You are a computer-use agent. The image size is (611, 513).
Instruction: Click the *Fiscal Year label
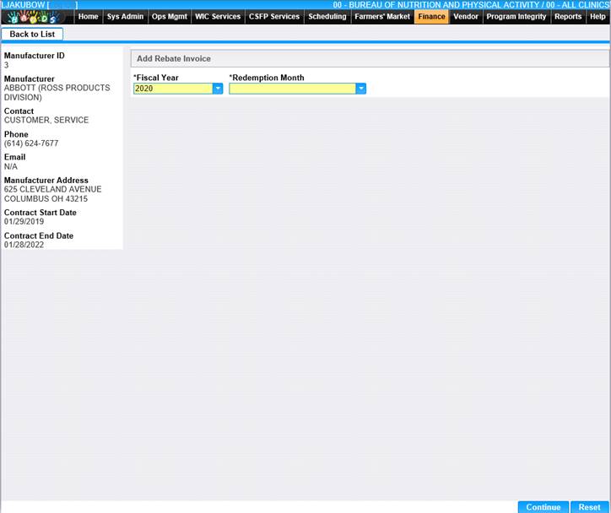[x=156, y=78]
